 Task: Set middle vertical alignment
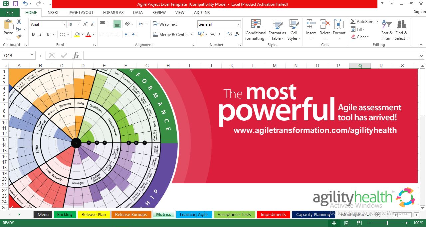click(x=110, y=24)
